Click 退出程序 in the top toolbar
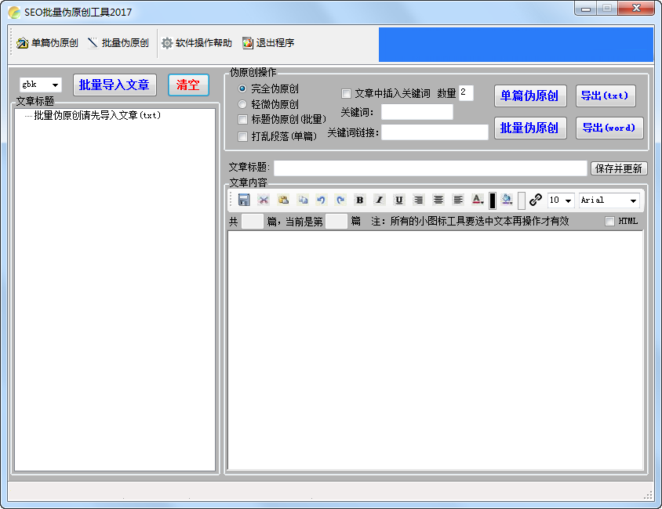This screenshot has height=509, width=662. (x=267, y=43)
